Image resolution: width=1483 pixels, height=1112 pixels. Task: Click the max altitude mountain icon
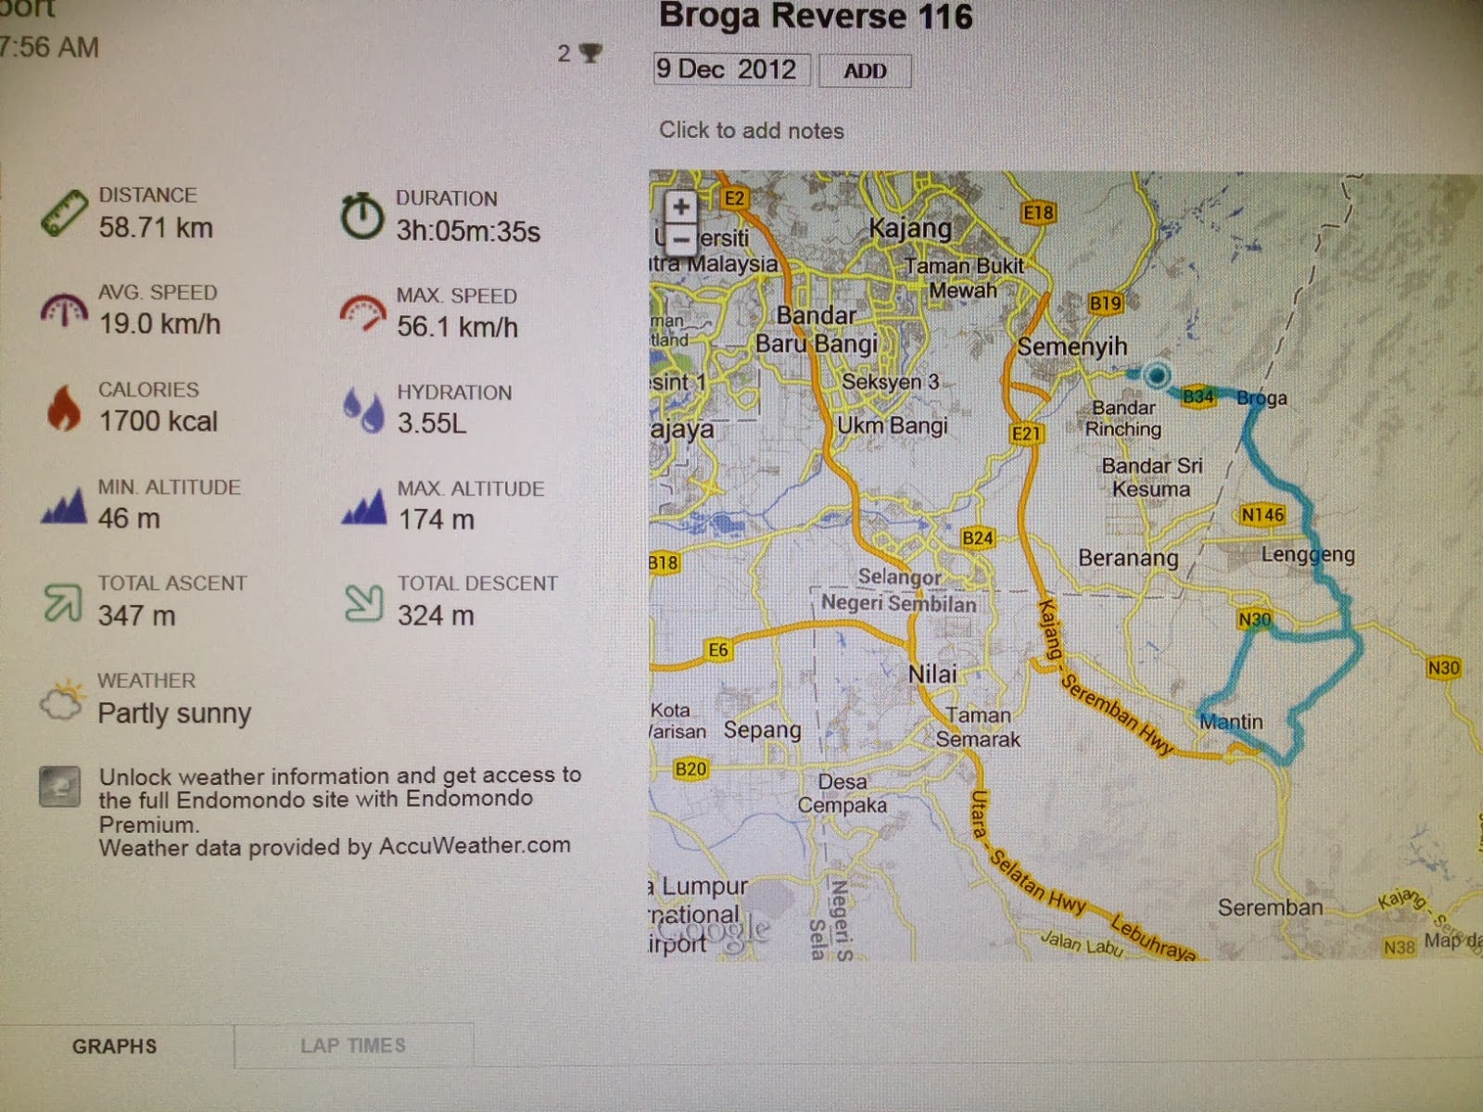[363, 507]
